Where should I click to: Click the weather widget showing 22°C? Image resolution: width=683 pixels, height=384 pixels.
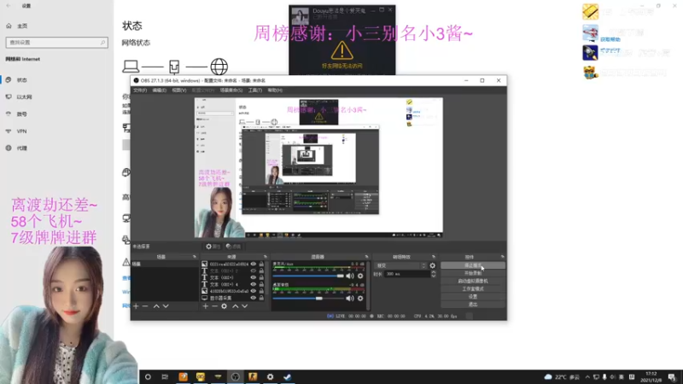563,376
